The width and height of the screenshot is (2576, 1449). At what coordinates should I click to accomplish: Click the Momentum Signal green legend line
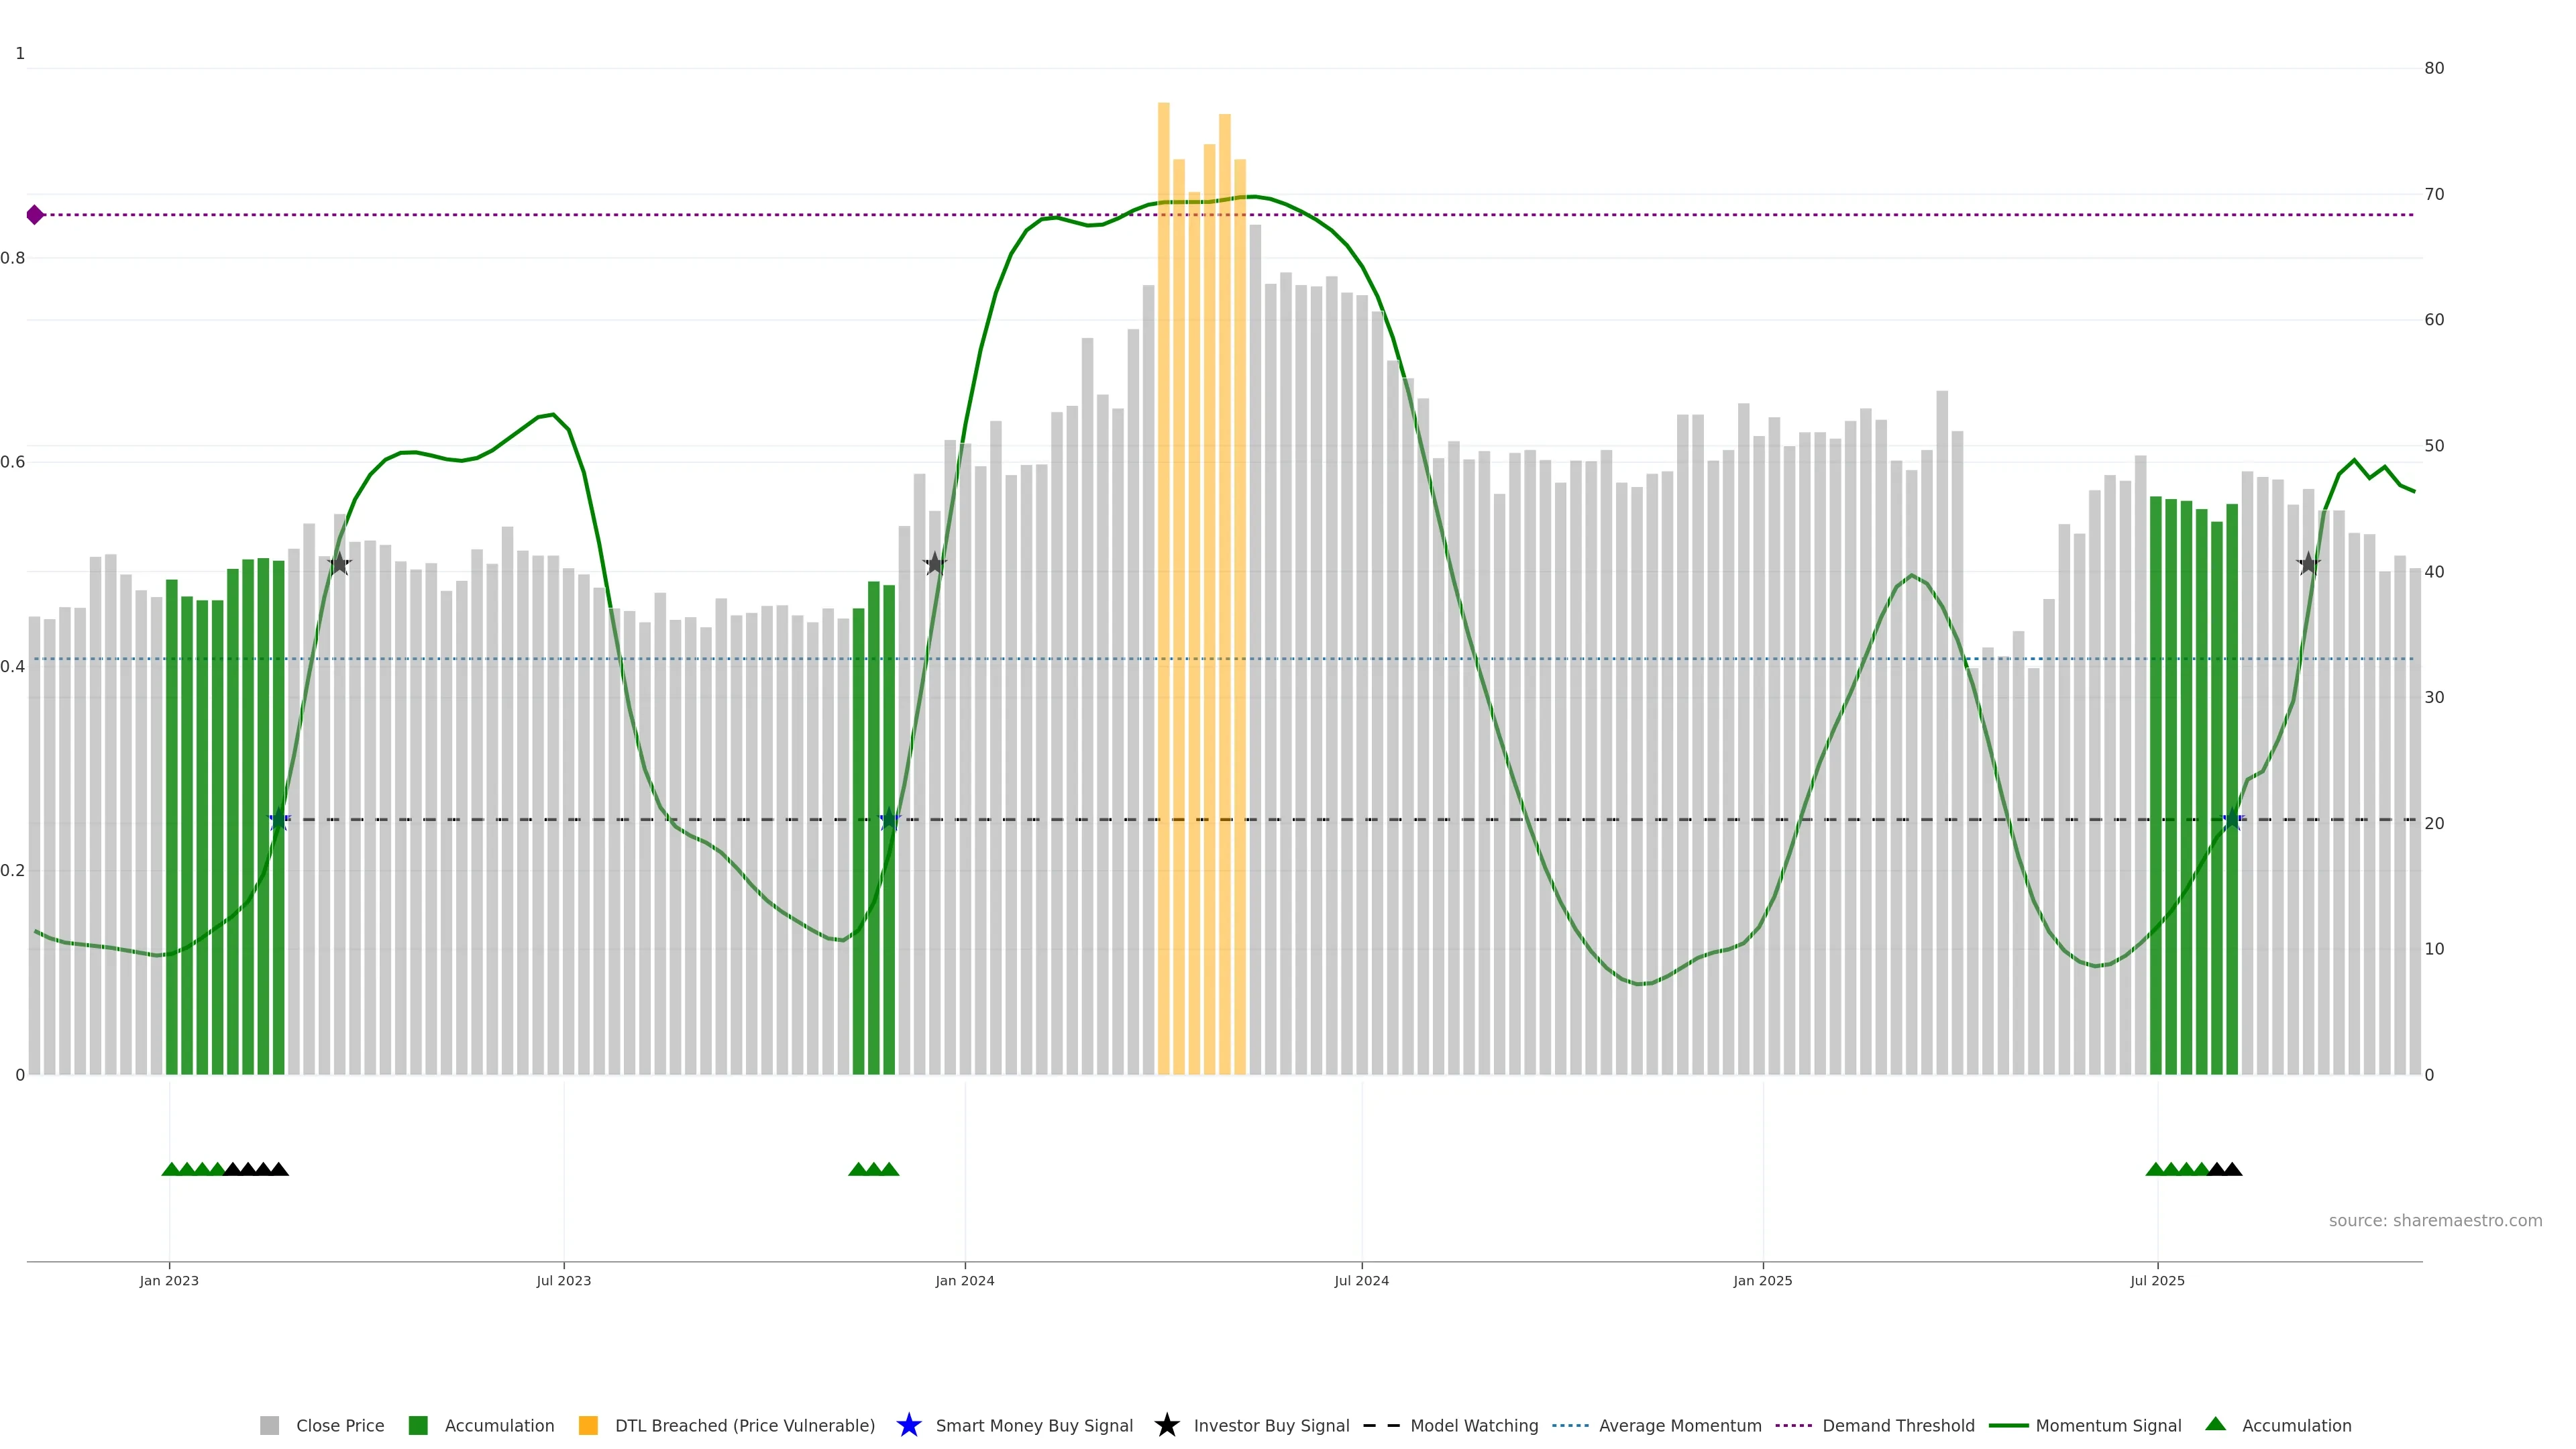[x=2008, y=1425]
